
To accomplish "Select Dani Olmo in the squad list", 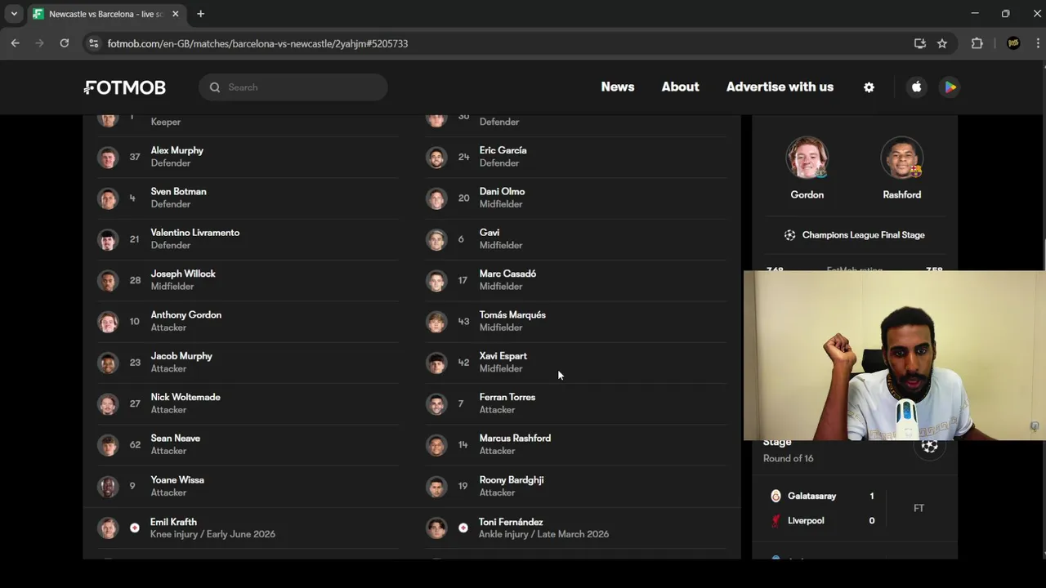I will (x=577, y=198).
